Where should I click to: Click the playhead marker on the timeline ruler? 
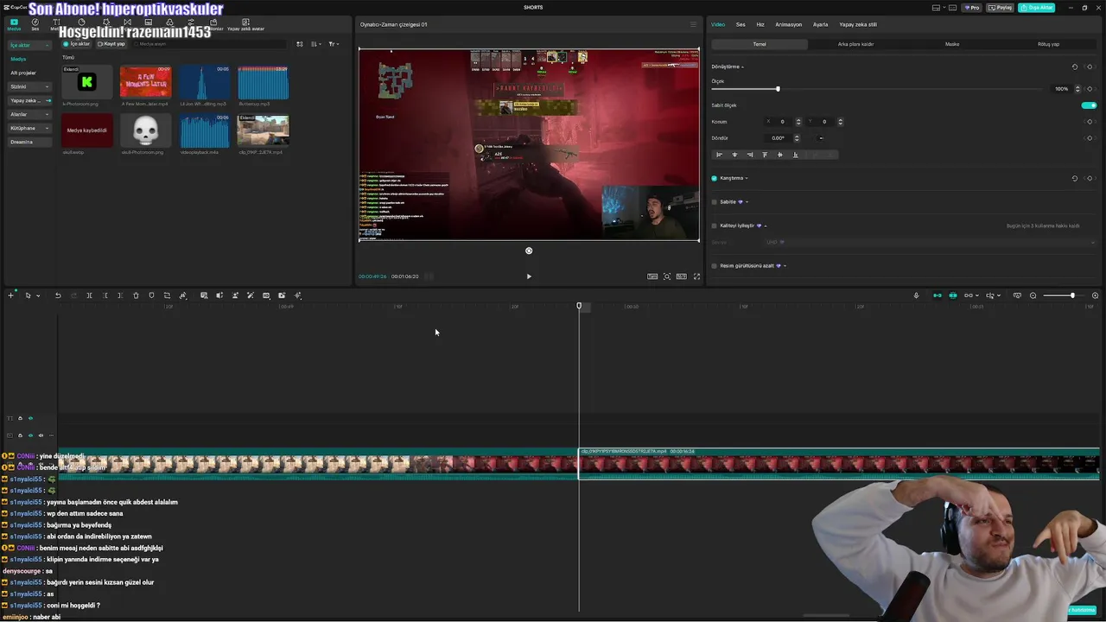[x=579, y=306]
